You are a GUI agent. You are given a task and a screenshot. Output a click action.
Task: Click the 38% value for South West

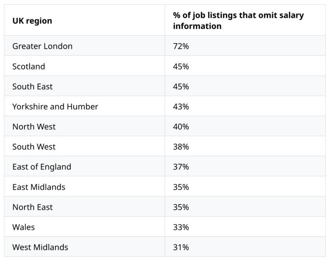(181, 147)
